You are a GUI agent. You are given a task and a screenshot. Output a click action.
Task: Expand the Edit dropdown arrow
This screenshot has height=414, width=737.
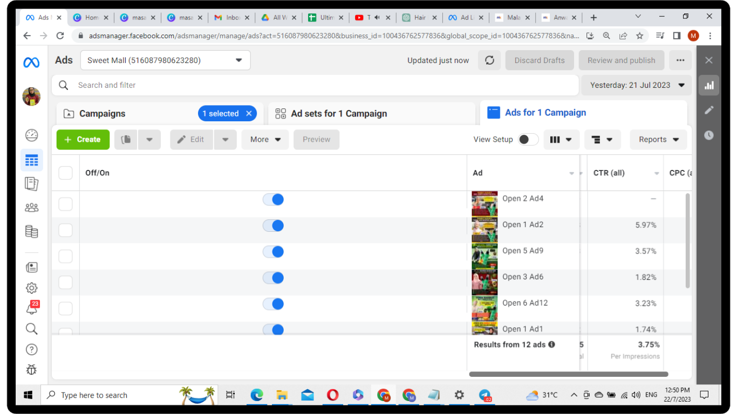click(226, 139)
